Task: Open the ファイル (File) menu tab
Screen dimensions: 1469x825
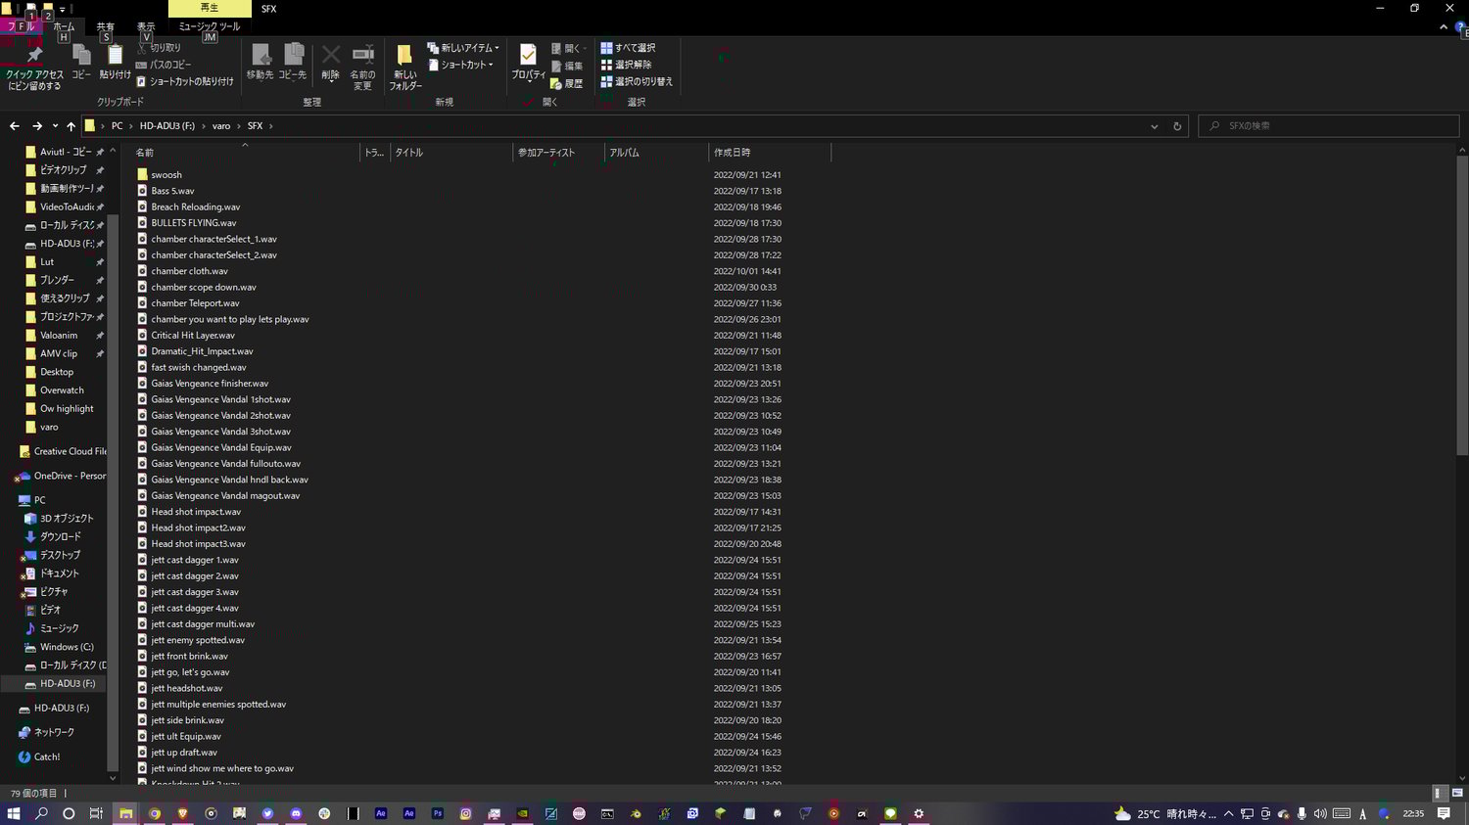Action: pos(20,26)
